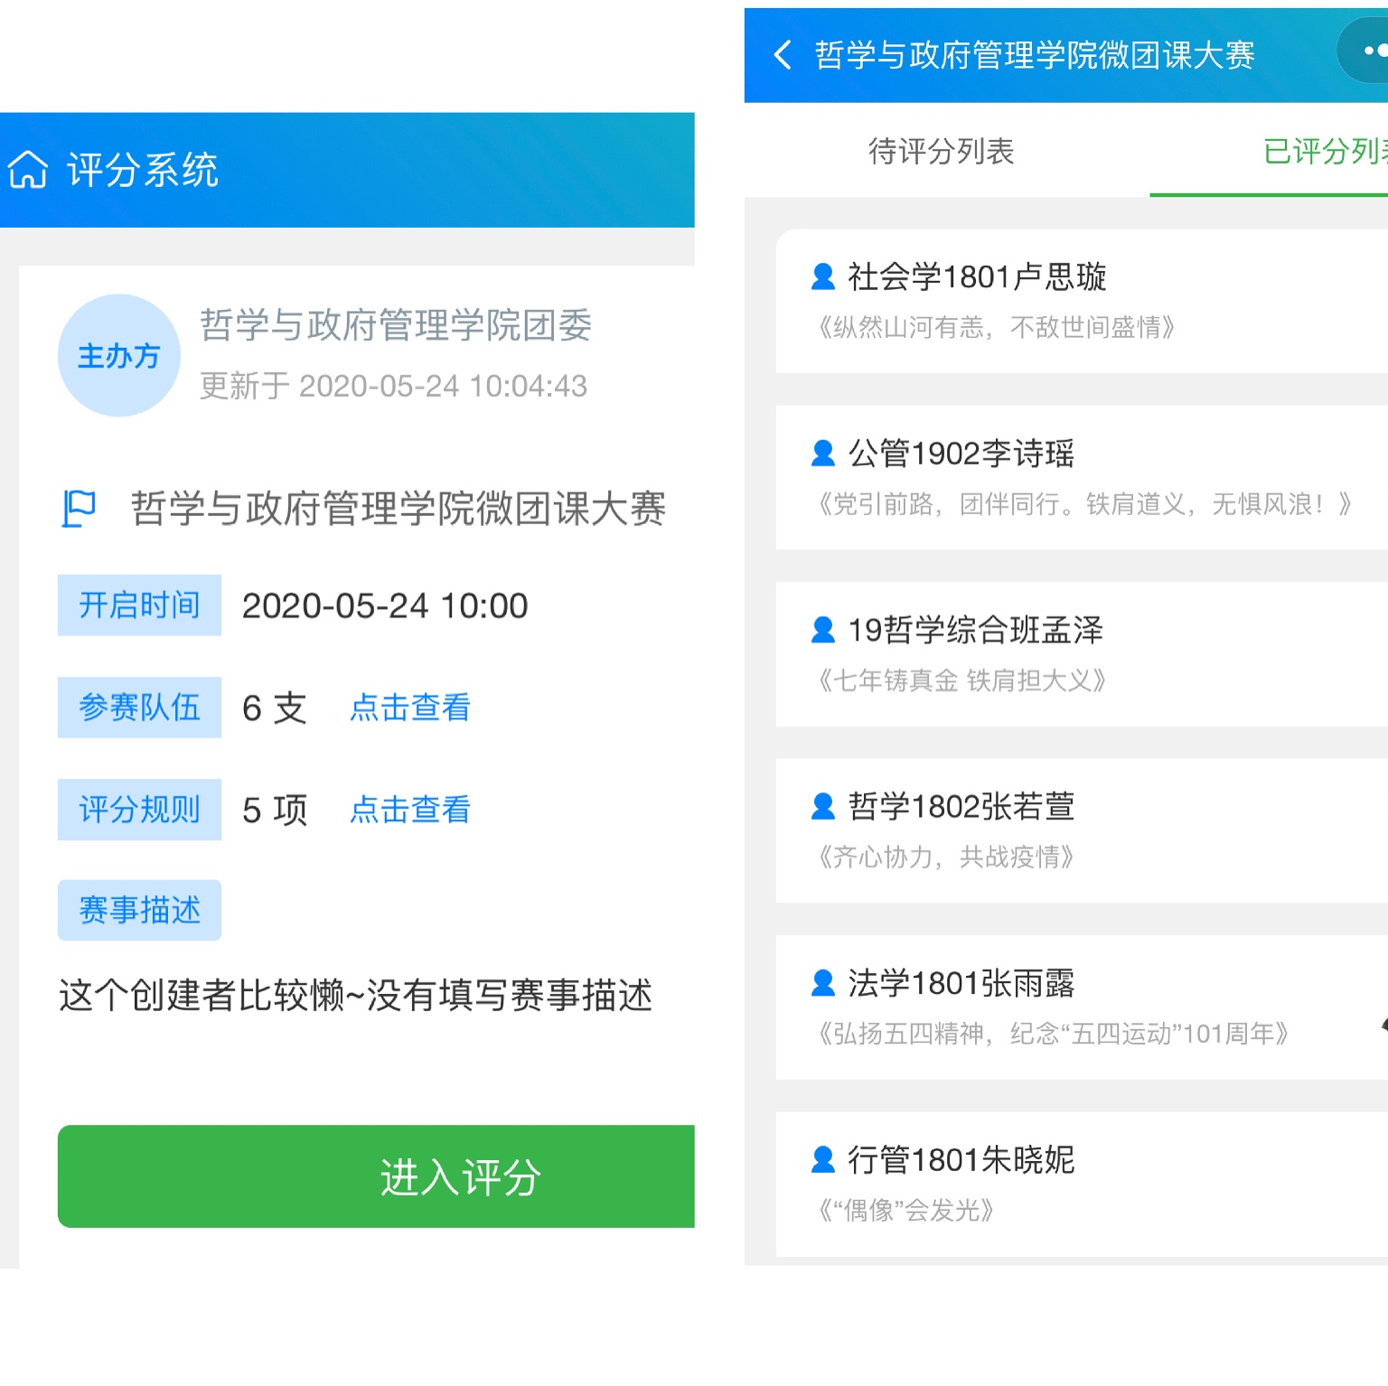Switch to the 待评分列表 tab
Viewport: 1388px width, 1386px height.
coord(941,152)
